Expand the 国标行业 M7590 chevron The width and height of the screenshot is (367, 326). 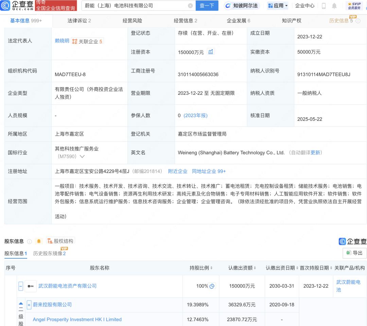click(82, 156)
